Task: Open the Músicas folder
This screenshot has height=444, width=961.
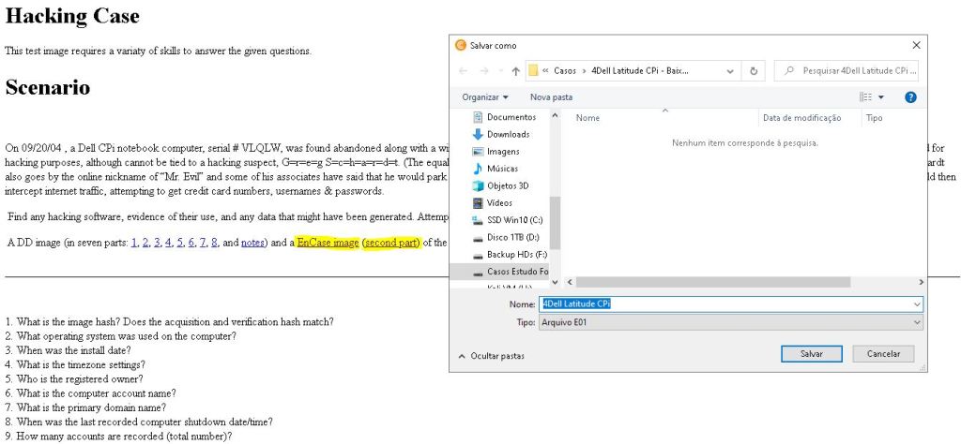Action: (x=502, y=169)
